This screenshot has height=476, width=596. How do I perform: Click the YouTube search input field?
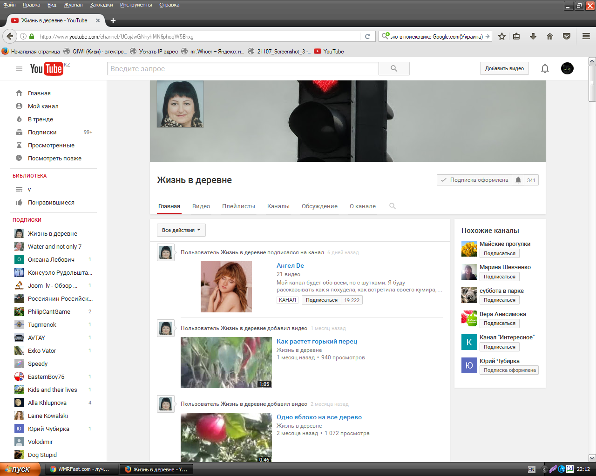pyautogui.click(x=243, y=69)
